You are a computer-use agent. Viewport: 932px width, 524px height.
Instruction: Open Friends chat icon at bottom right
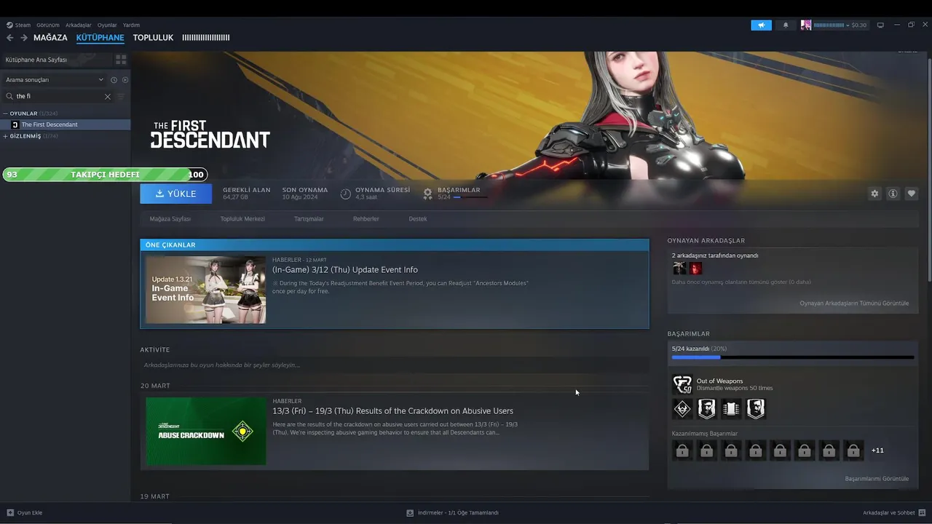click(921, 512)
